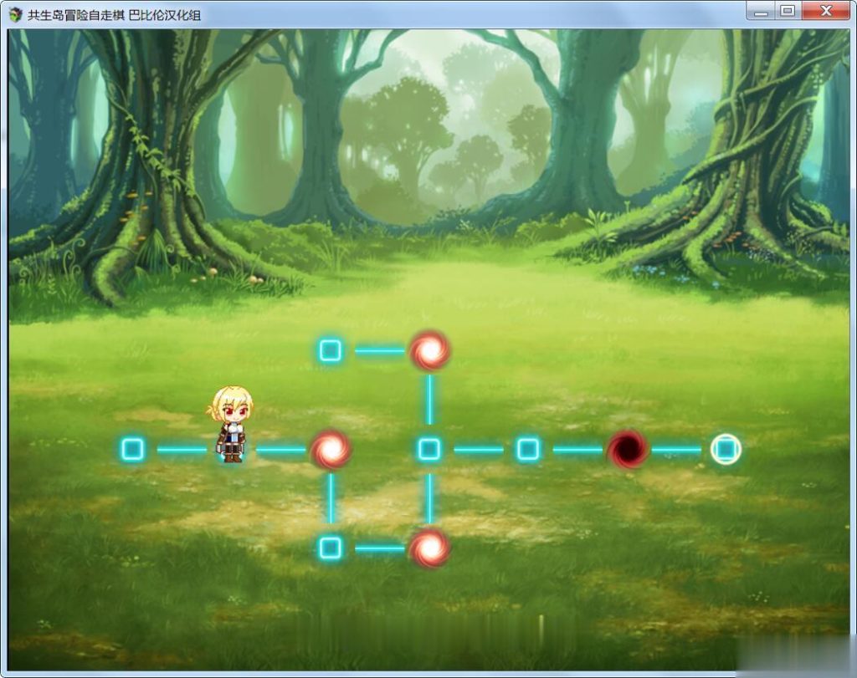
Task: Click the square node left of bottom portal
Action: pos(331,548)
